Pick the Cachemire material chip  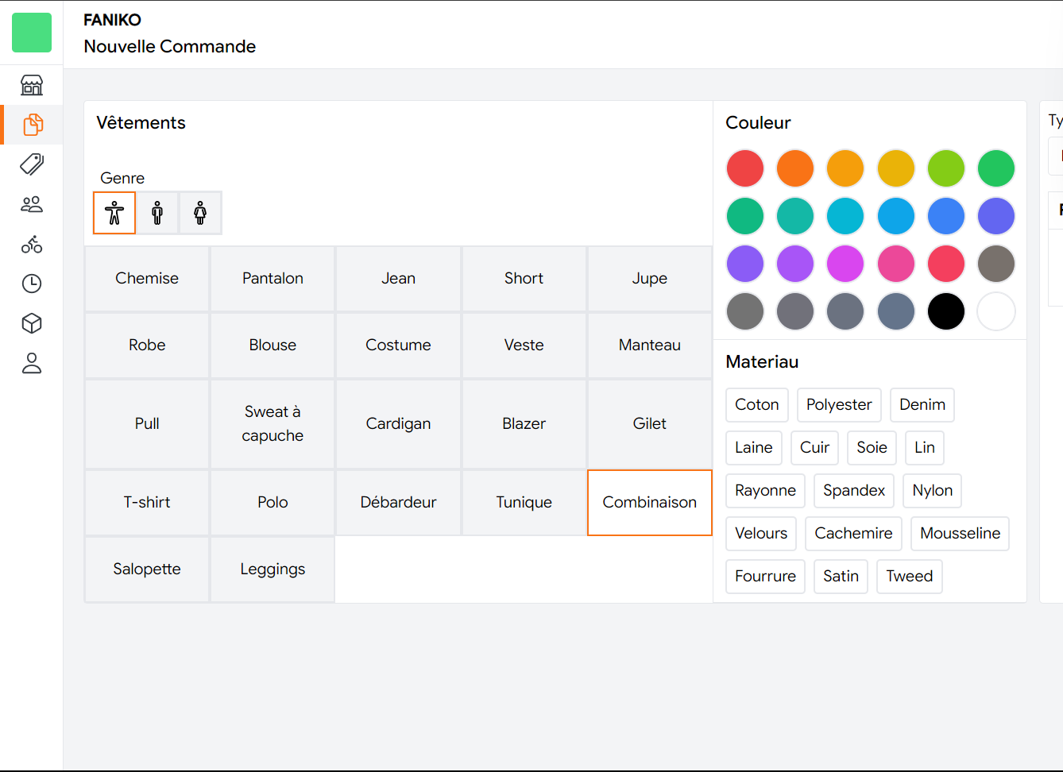click(x=853, y=534)
